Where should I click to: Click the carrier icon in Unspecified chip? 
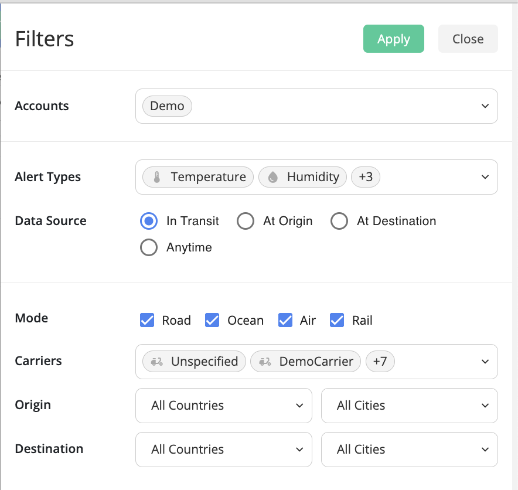pos(156,362)
